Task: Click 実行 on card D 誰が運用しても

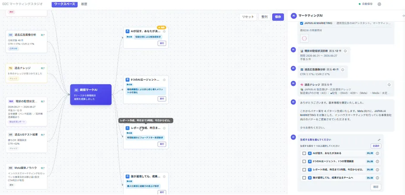Action: (162, 192)
